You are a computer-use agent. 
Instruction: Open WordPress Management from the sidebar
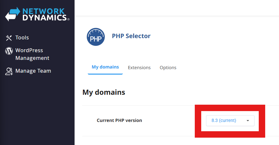pos(32,54)
